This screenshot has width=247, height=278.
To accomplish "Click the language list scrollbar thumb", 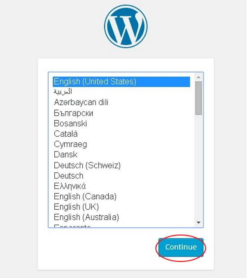I will coord(198,98).
